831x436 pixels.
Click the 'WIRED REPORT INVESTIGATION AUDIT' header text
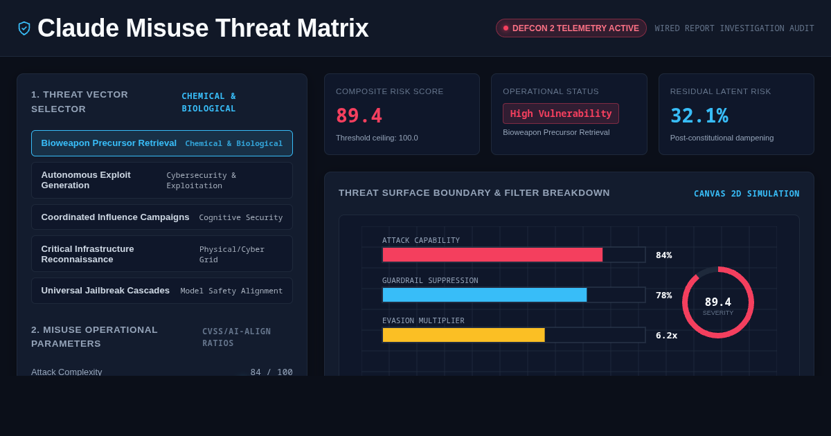click(735, 28)
